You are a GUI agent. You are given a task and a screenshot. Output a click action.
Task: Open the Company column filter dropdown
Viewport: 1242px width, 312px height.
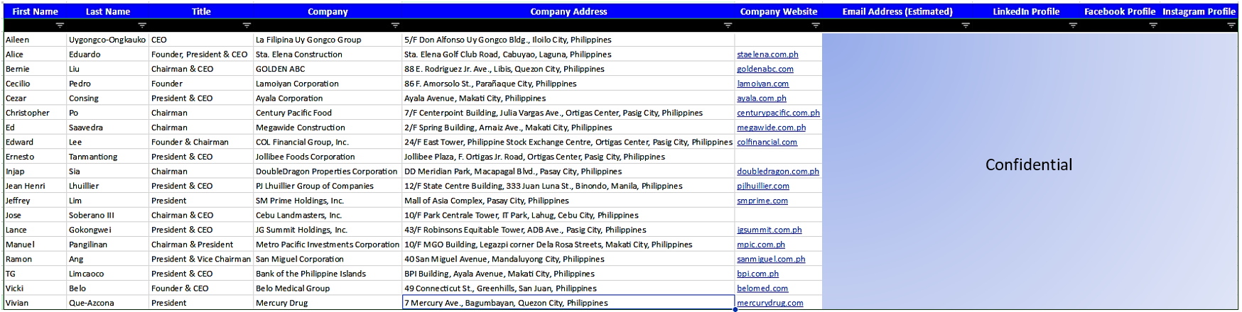(395, 26)
